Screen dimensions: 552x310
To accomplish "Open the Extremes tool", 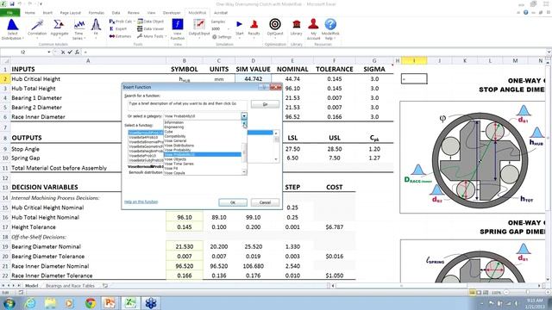I will (120, 36).
